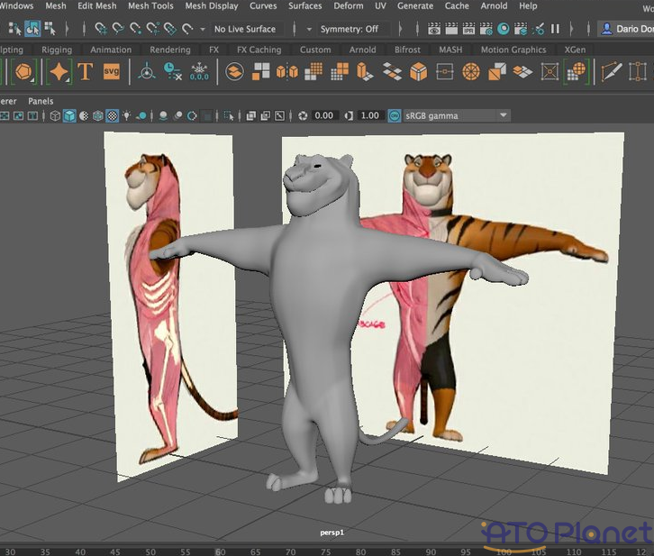The image size is (654, 556).
Task: Create platonic solid from shelf
Action: pos(23,72)
